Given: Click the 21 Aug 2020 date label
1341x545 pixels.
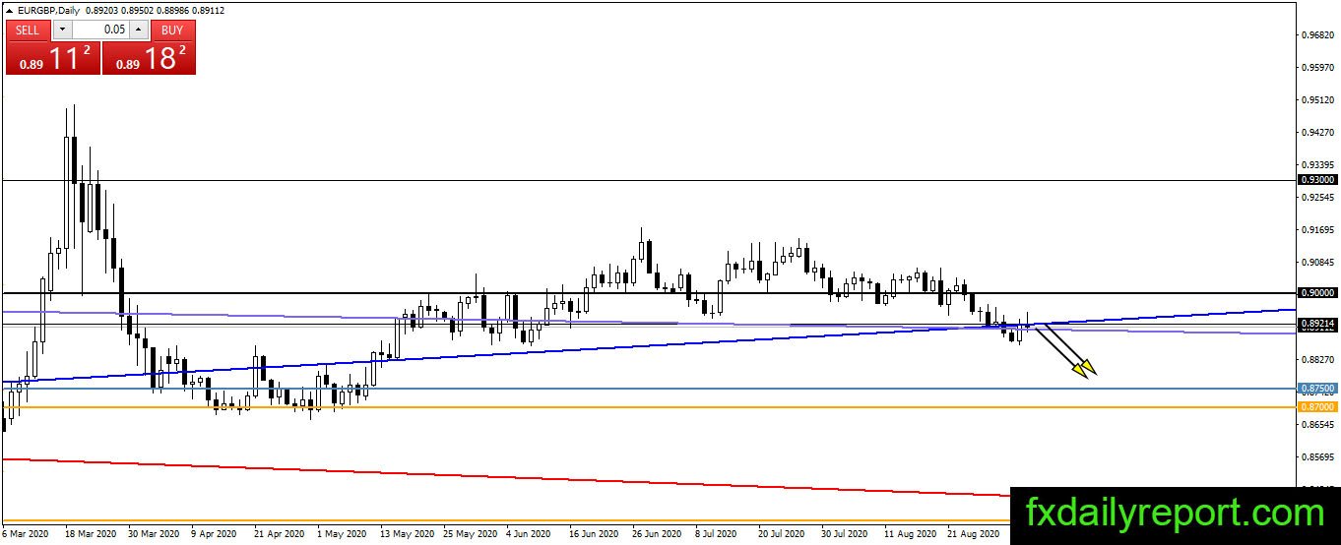Looking at the screenshot, I should 972,534.
